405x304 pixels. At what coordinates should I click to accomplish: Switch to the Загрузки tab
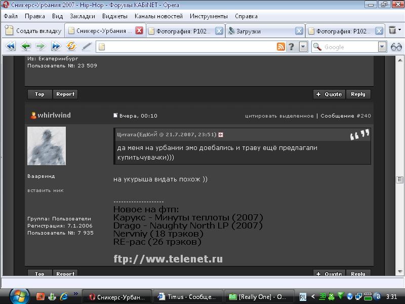click(x=261, y=31)
